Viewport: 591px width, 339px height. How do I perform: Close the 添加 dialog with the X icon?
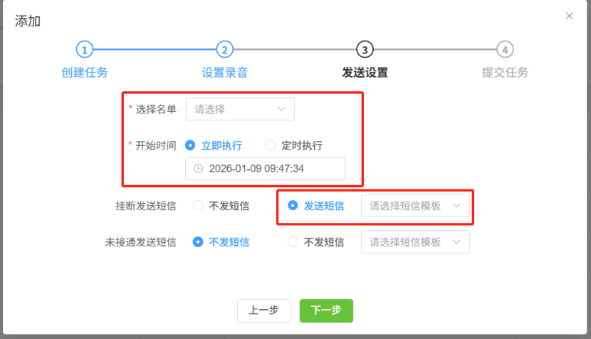569,16
